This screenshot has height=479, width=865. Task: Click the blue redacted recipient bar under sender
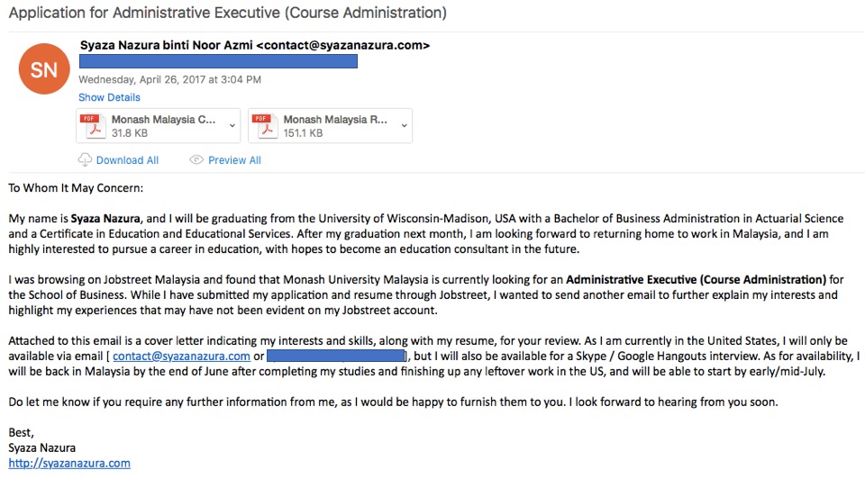point(218,61)
